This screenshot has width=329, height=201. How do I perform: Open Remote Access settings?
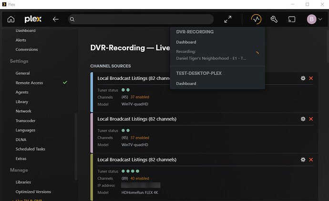pyautogui.click(x=29, y=83)
